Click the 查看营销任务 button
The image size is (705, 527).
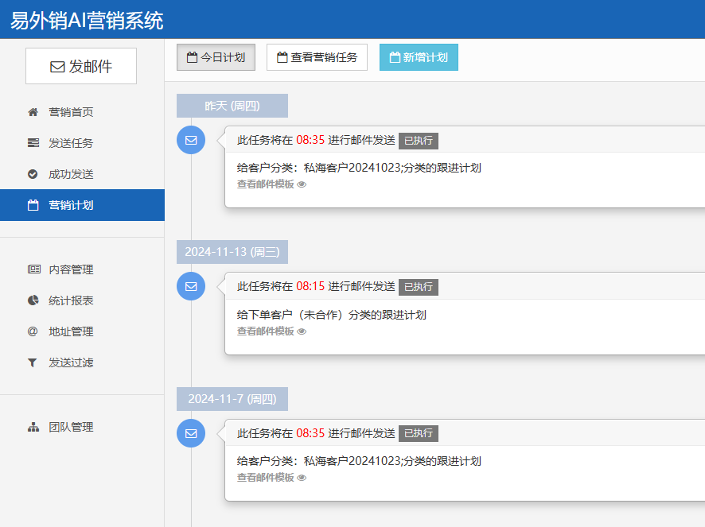click(317, 57)
